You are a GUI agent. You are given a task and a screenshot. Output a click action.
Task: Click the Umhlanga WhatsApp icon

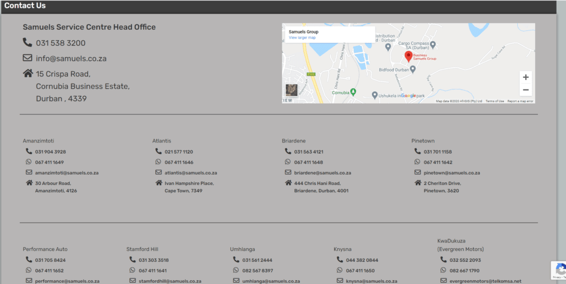(236, 270)
